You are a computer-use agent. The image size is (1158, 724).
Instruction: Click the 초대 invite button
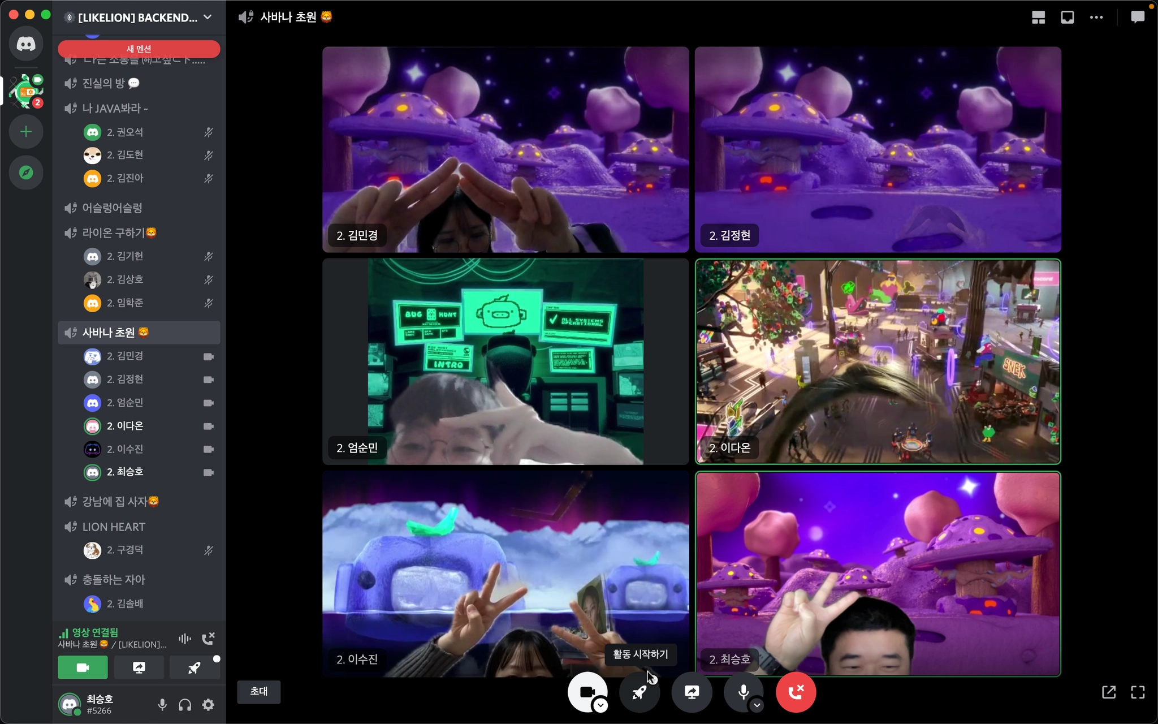click(x=259, y=691)
